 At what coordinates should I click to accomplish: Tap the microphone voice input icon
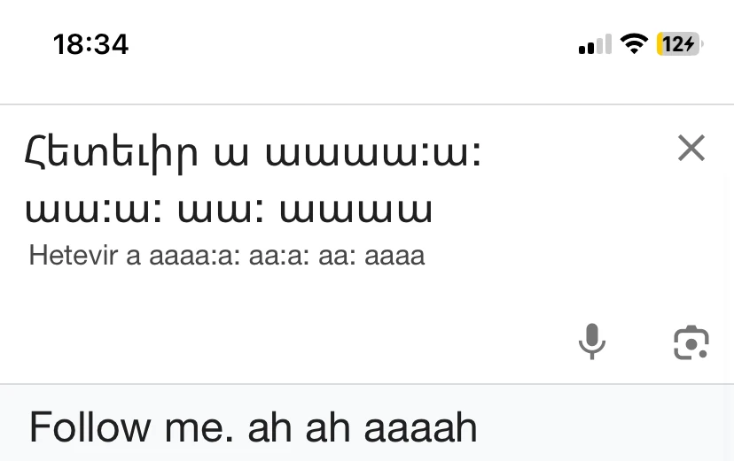click(x=591, y=342)
